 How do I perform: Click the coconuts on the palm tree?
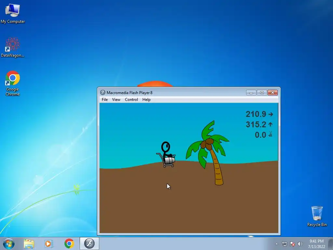[207, 144]
